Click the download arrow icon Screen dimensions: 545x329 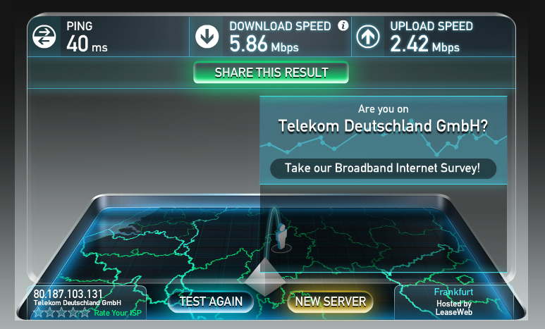207,36
